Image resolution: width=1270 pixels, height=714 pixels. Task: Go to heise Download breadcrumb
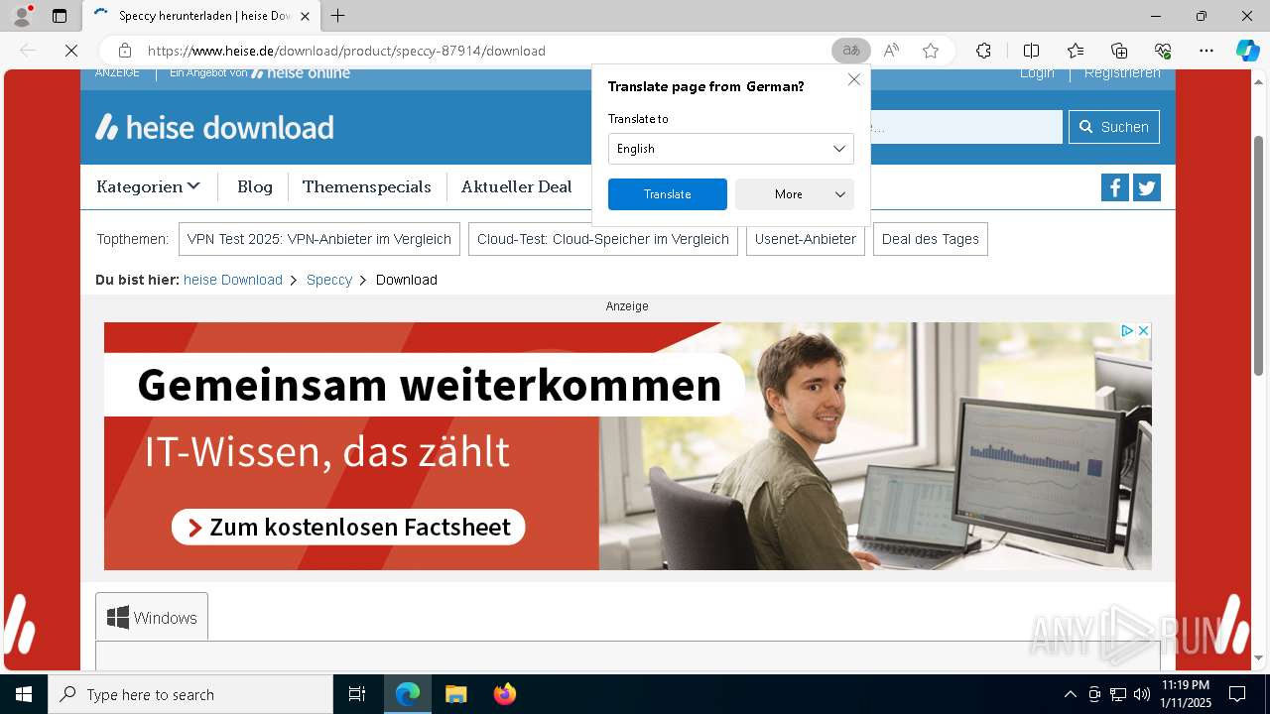[x=233, y=280]
